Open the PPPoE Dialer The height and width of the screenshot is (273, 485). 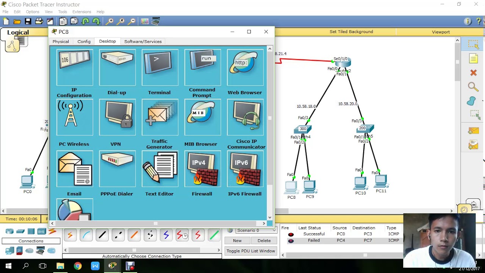click(117, 169)
